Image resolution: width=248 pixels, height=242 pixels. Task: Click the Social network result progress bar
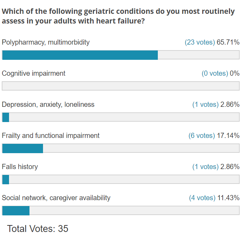coord(121,211)
